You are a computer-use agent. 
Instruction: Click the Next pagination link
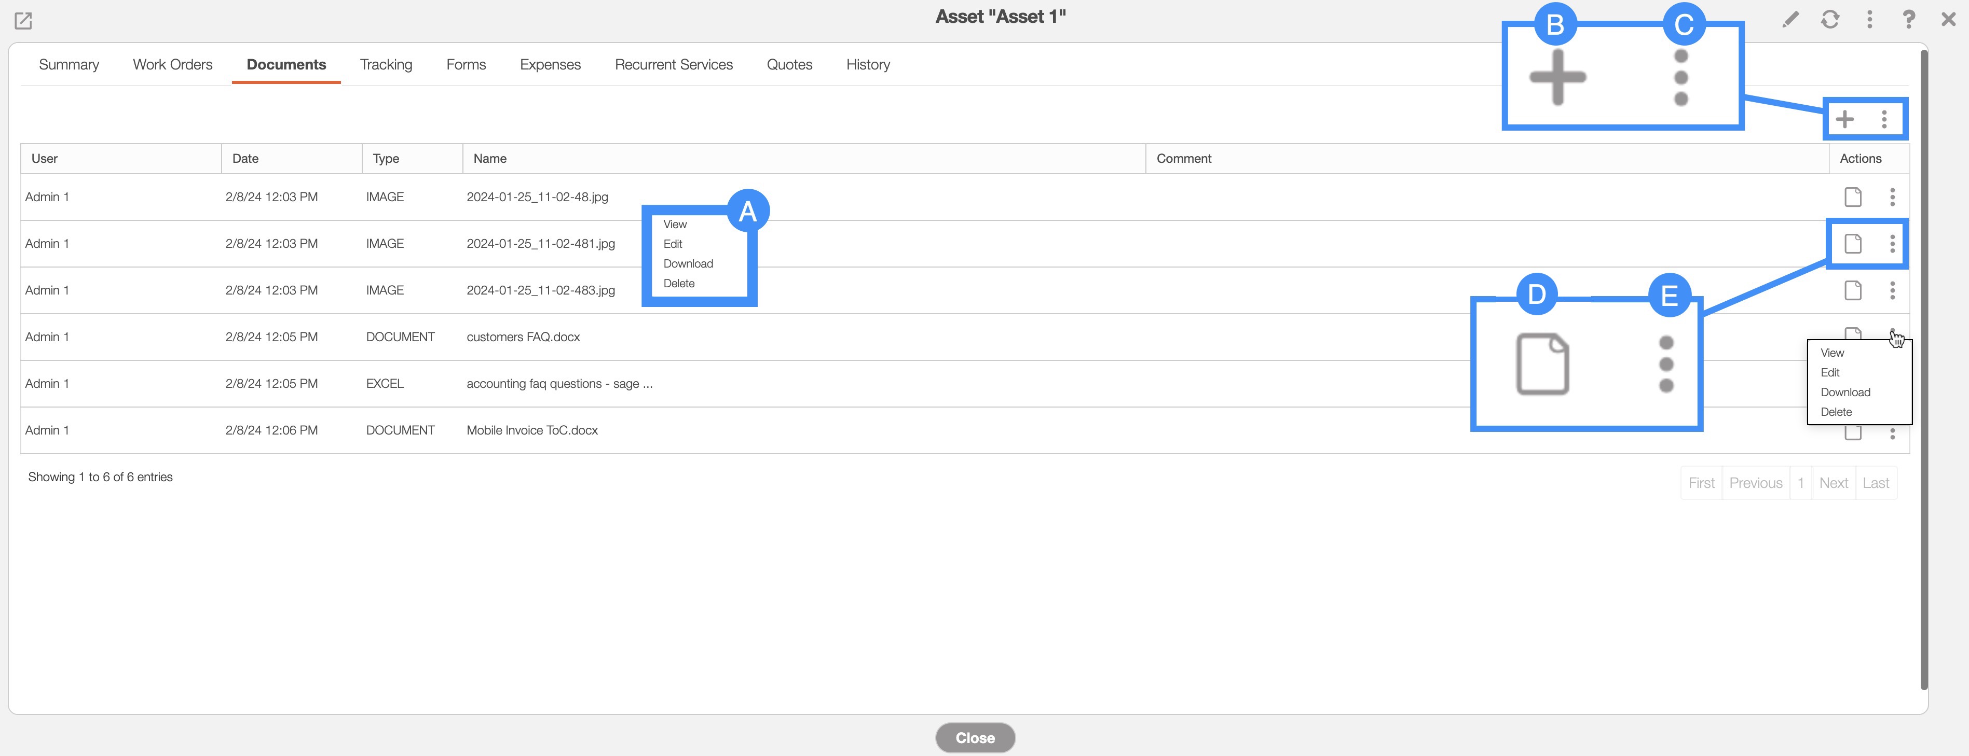(1833, 483)
